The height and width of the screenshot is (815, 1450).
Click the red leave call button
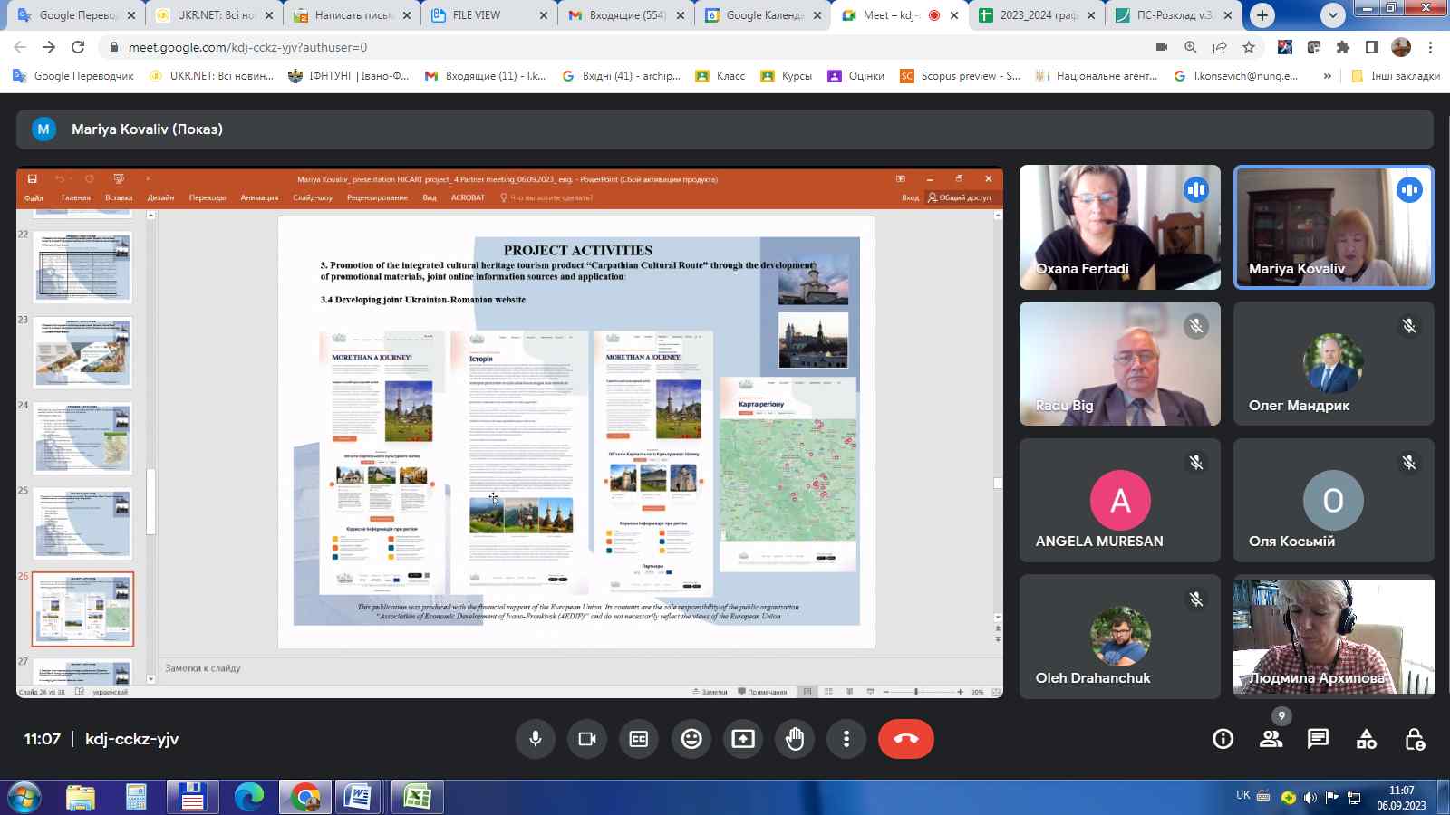pos(905,739)
